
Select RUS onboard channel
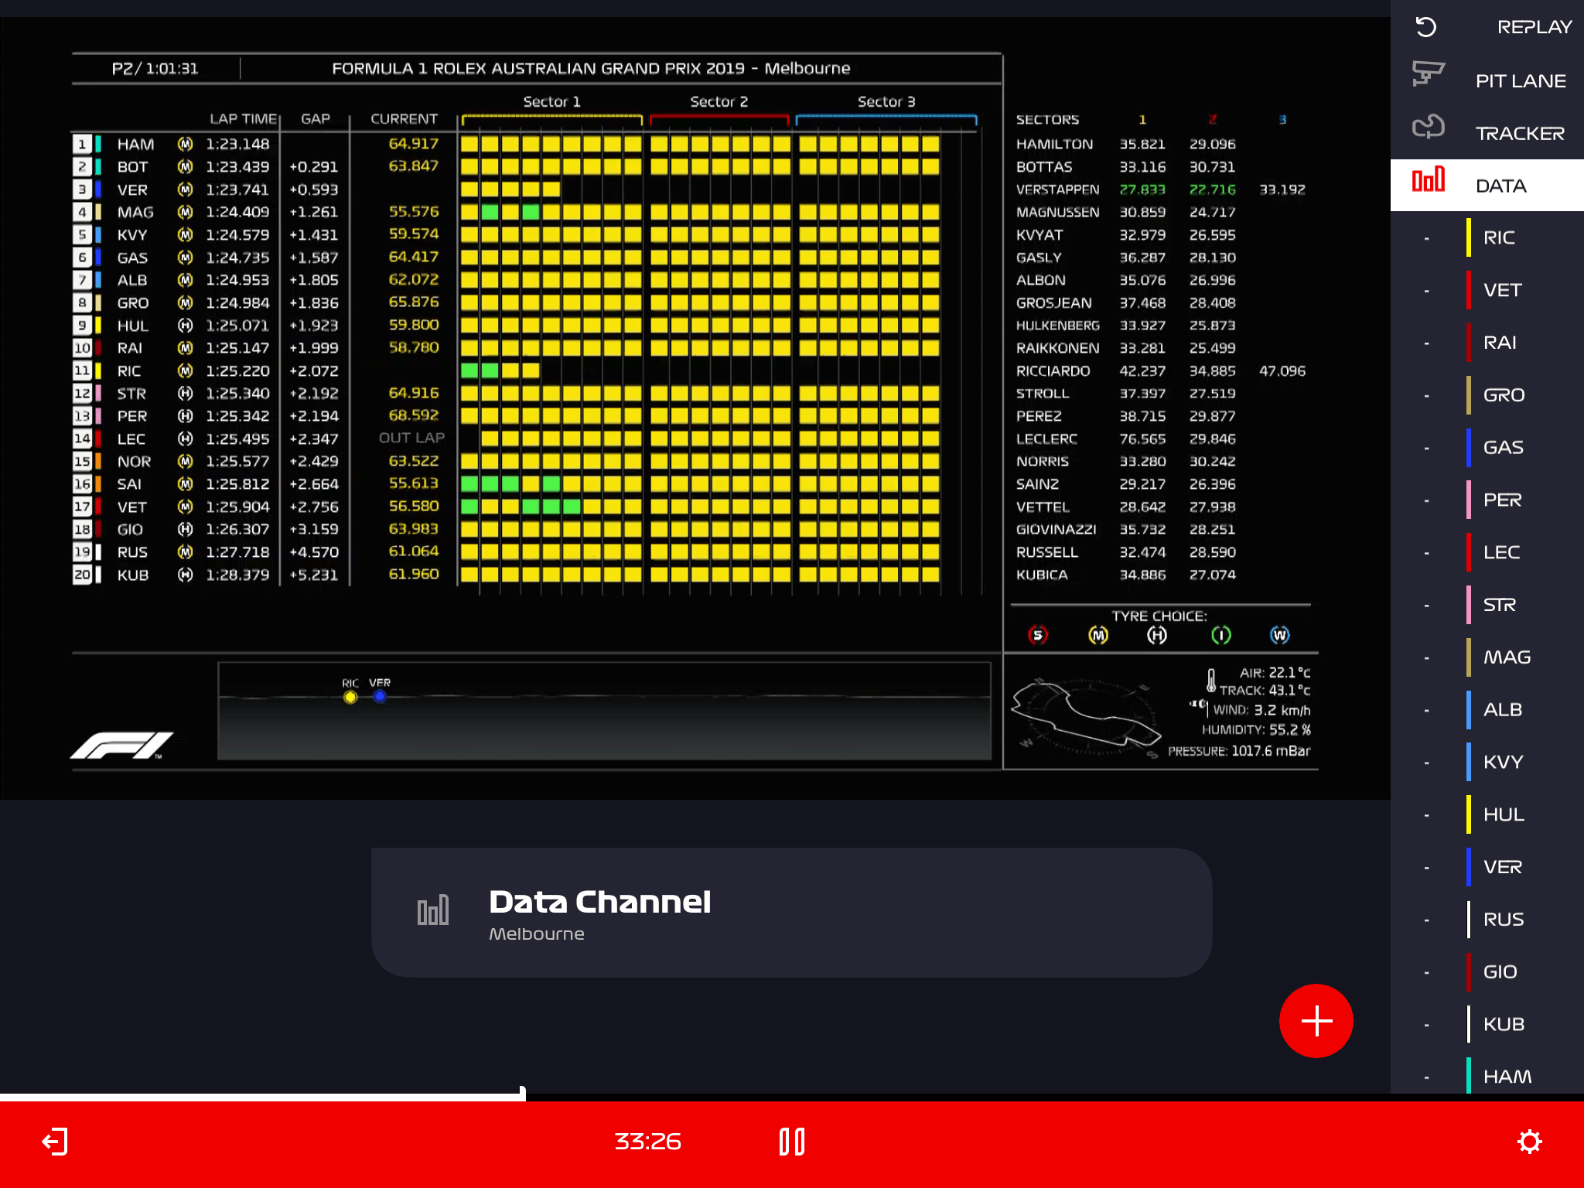pyautogui.click(x=1487, y=919)
